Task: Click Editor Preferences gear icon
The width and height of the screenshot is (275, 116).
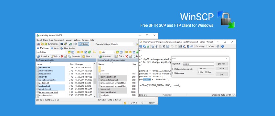Action: coord(218,46)
